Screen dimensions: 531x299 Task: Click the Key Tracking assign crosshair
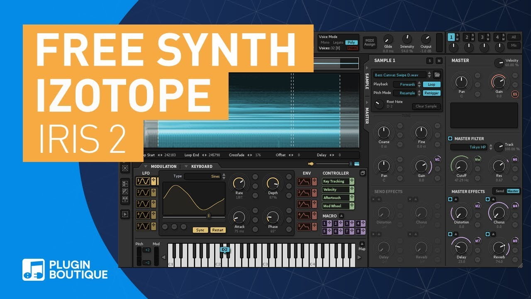(352, 181)
